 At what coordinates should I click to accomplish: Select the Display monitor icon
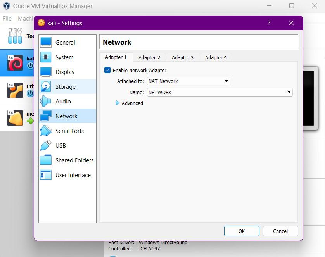[46, 72]
